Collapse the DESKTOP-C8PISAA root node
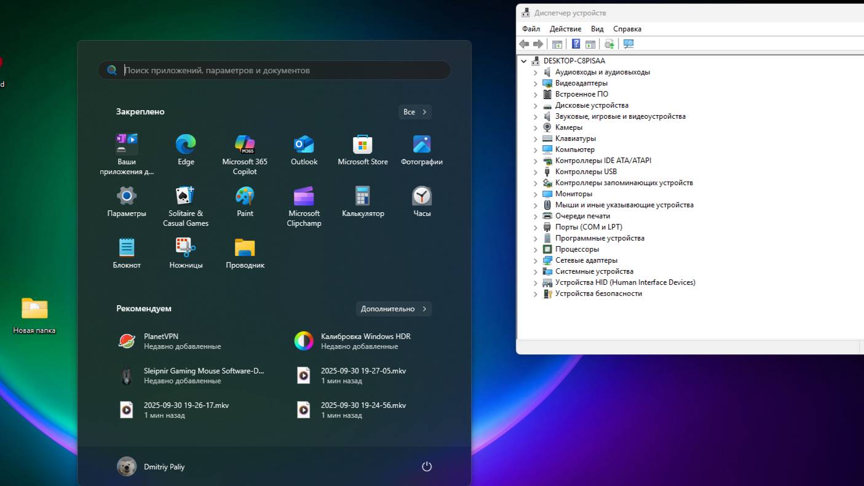The image size is (864, 486). tap(524, 62)
